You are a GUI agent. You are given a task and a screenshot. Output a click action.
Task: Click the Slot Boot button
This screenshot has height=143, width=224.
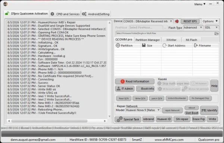(192, 113)
